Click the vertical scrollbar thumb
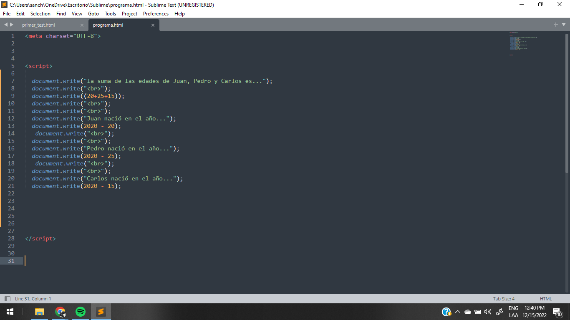The image size is (570, 320). 567,103
